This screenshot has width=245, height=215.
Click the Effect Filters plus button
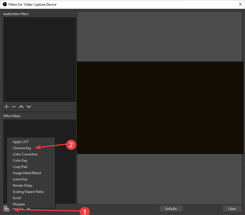7,208
